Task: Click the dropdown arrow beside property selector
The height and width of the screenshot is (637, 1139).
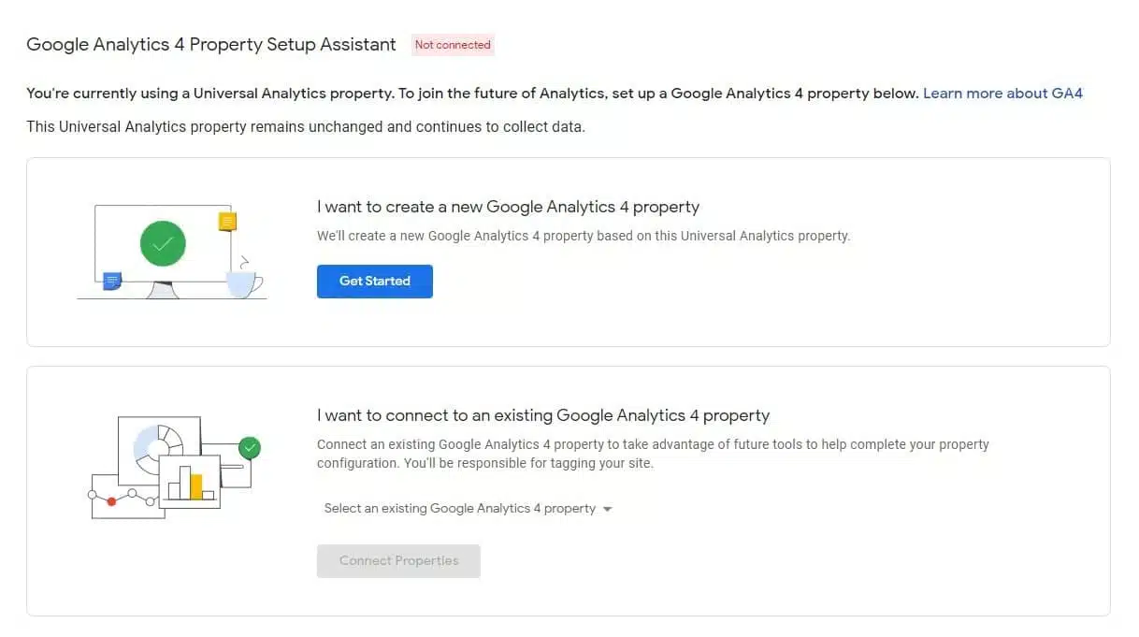Action: (x=608, y=510)
